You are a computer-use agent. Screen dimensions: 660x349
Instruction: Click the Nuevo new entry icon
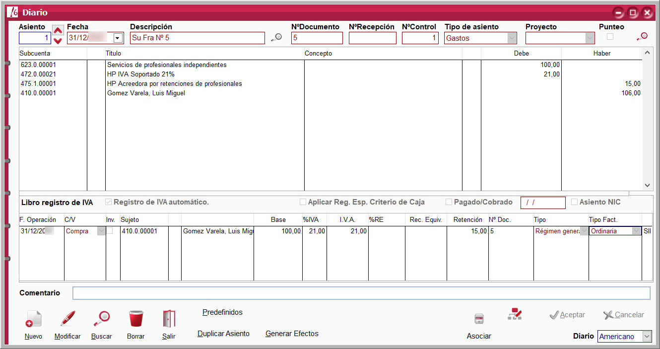(x=34, y=319)
